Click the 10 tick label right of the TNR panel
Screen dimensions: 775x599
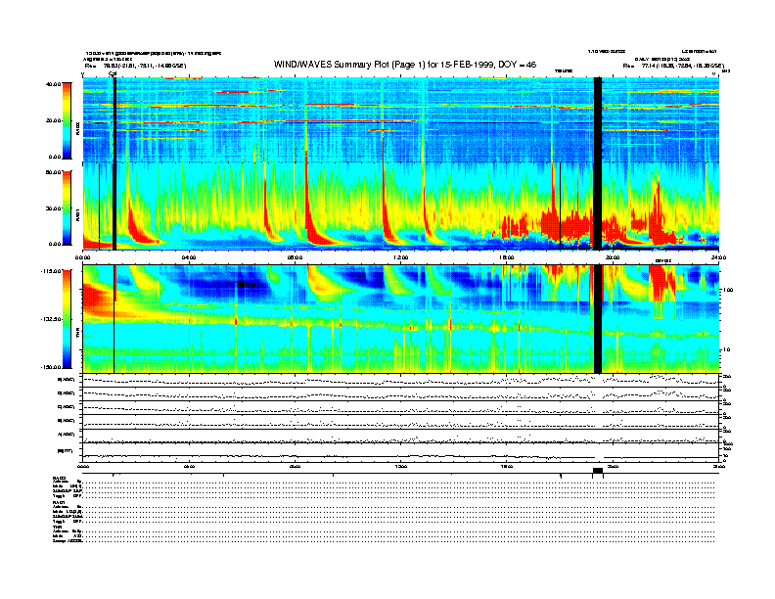tap(727, 350)
